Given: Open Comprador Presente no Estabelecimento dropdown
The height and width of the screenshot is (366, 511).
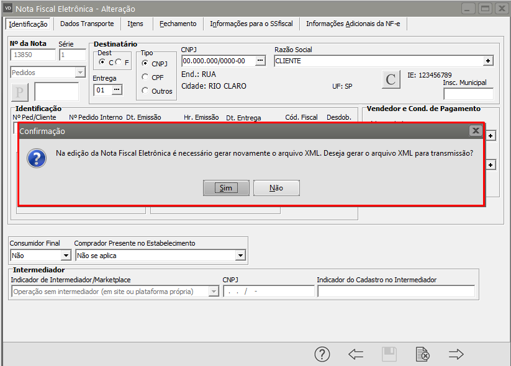Looking at the screenshot, I should [x=240, y=256].
